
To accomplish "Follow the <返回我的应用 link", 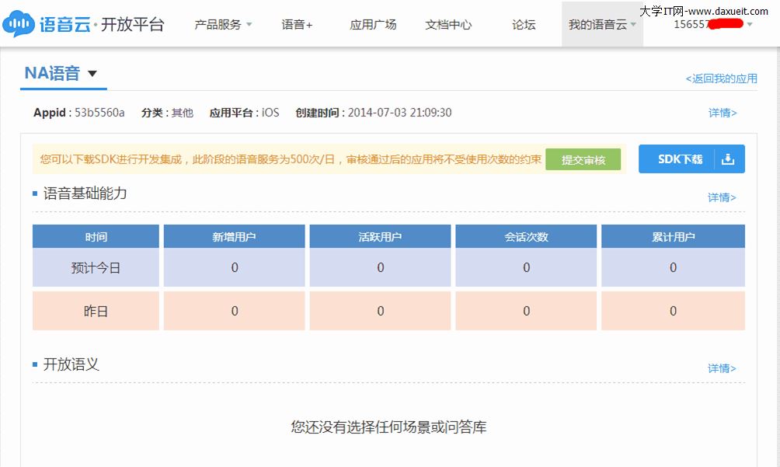I will click(x=721, y=78).
